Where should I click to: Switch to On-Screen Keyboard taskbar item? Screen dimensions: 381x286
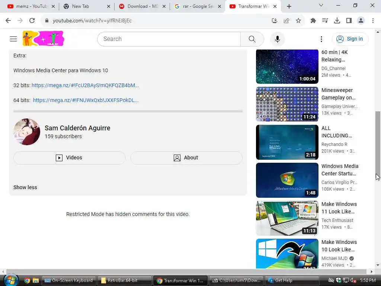[x=69, y=280]
